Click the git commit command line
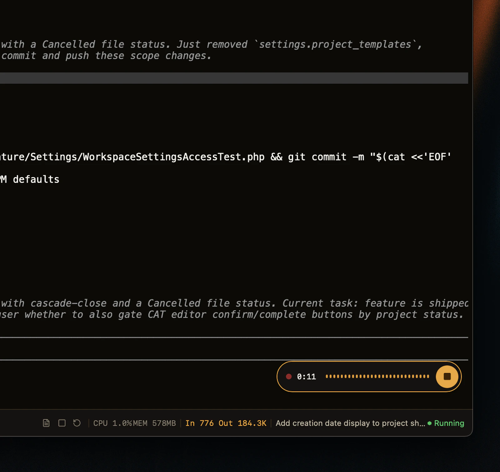 tap(226, 157)
